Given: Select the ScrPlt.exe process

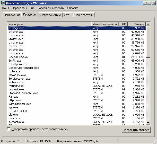Looking at the screenshot, I should [x=77, y=61].
